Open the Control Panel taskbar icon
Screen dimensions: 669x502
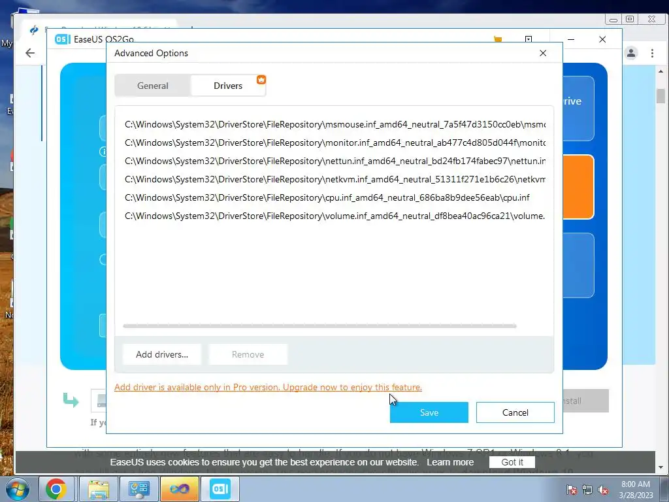(x=139, y=489)
